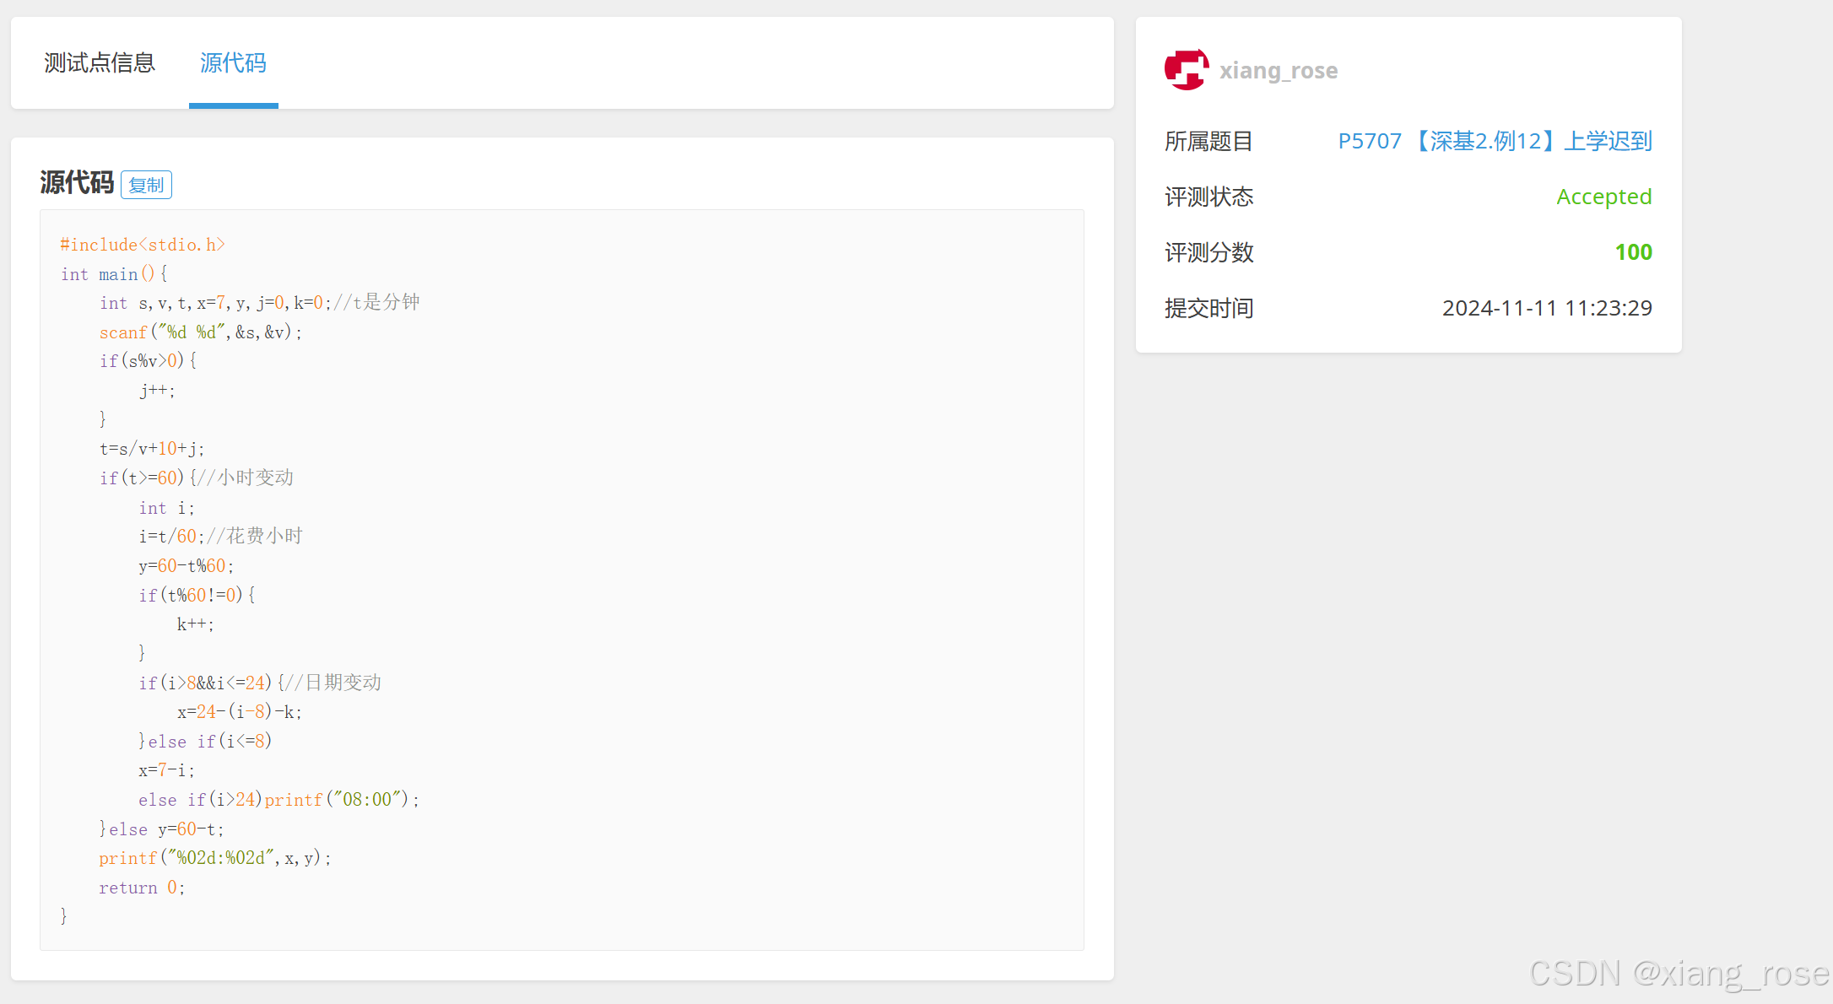Click the #include<stdio.h> code line

[x=143, y=245]
